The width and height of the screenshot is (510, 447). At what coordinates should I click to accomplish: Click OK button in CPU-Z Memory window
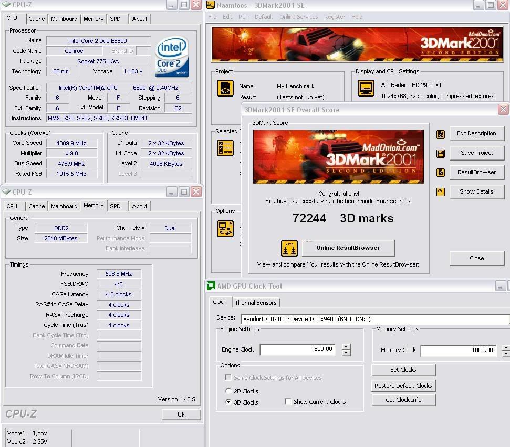[x=181, y=414]
